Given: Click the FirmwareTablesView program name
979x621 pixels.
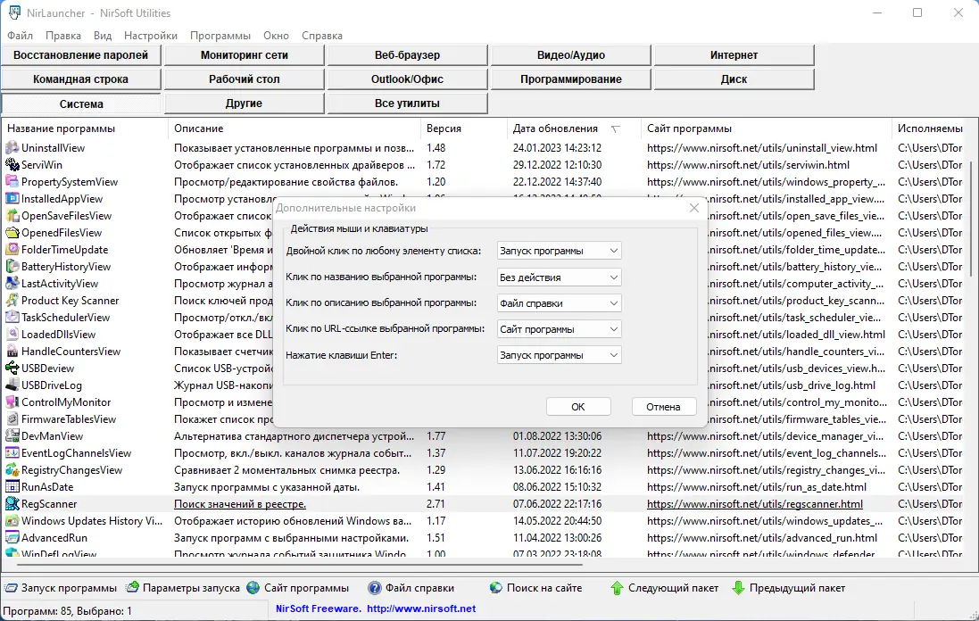Looking at the screenshot, I should [x=69, y=419].
